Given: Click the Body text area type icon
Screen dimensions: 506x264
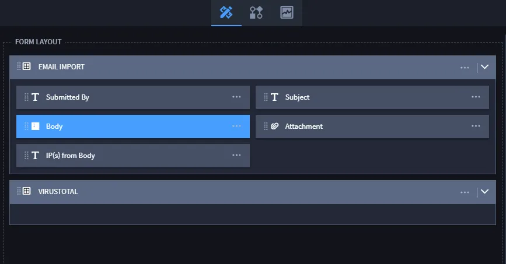Looking at the screenshot, I should click(x=36, y=126).
